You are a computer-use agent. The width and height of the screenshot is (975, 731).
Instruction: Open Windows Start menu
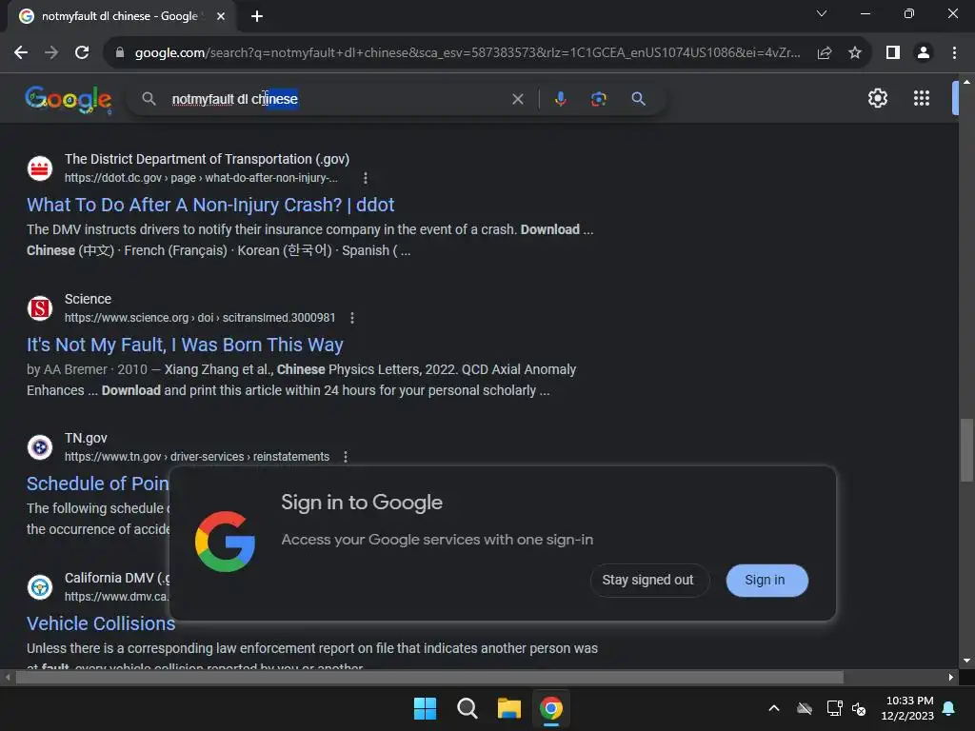tap(425, 708)
